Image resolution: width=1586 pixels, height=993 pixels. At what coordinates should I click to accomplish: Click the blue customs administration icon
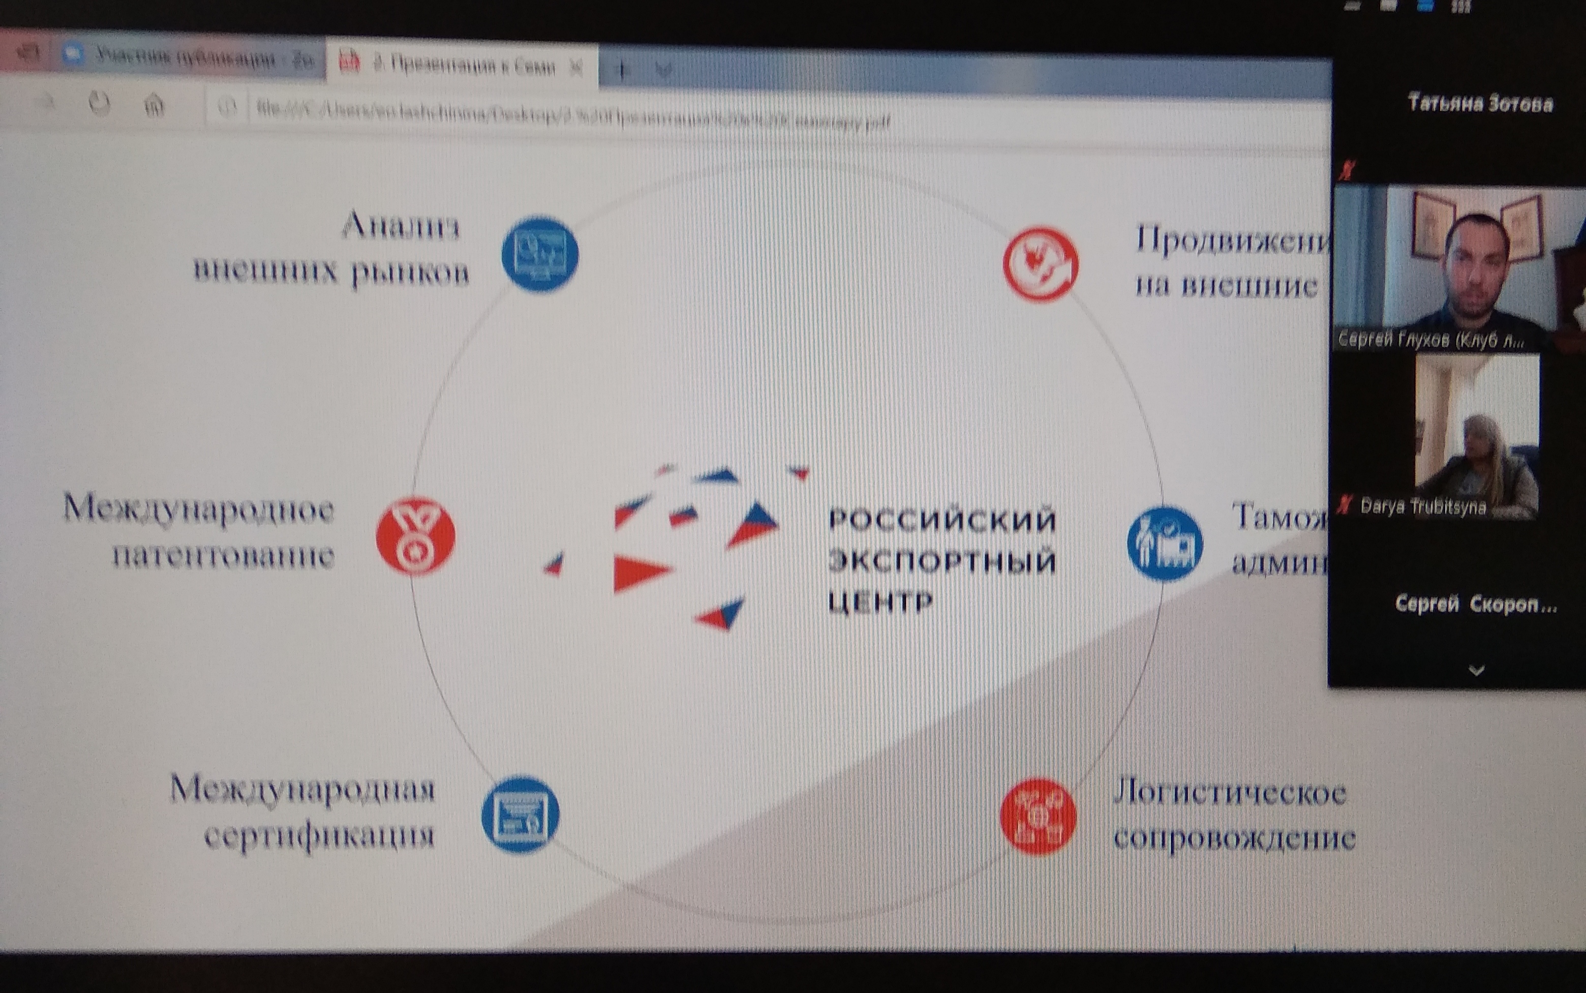point(1165,543)
